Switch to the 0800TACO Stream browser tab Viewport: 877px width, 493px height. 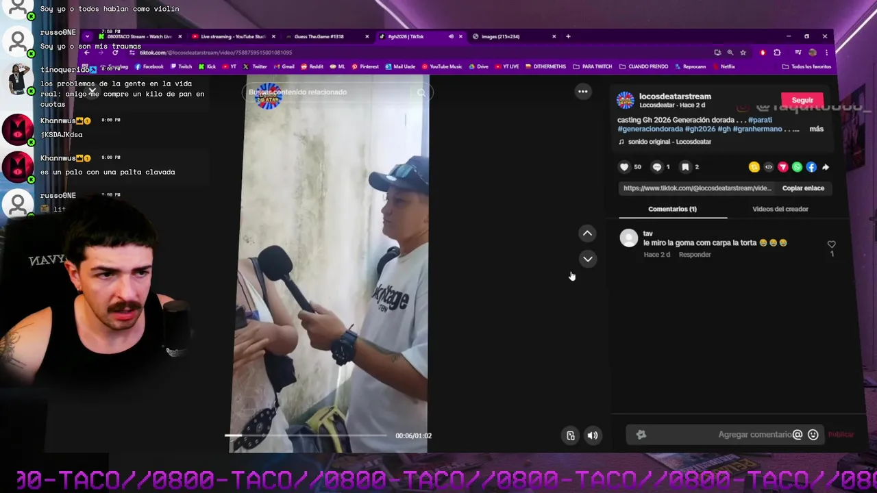point(140,36)
